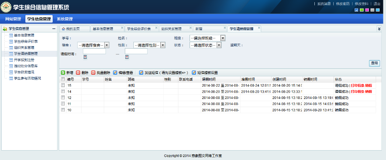The image size is (386, 160).
Task: Open the 网站管理 main menu
Action: coord(13,19)
